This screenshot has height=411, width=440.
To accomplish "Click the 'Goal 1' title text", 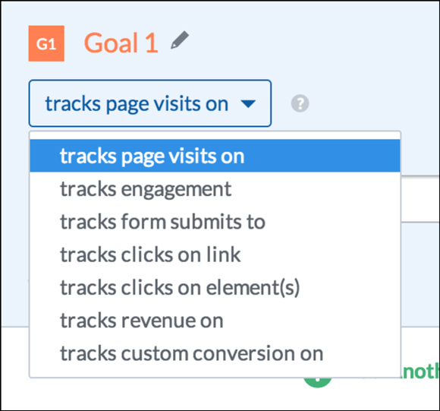I will [121, 43].
